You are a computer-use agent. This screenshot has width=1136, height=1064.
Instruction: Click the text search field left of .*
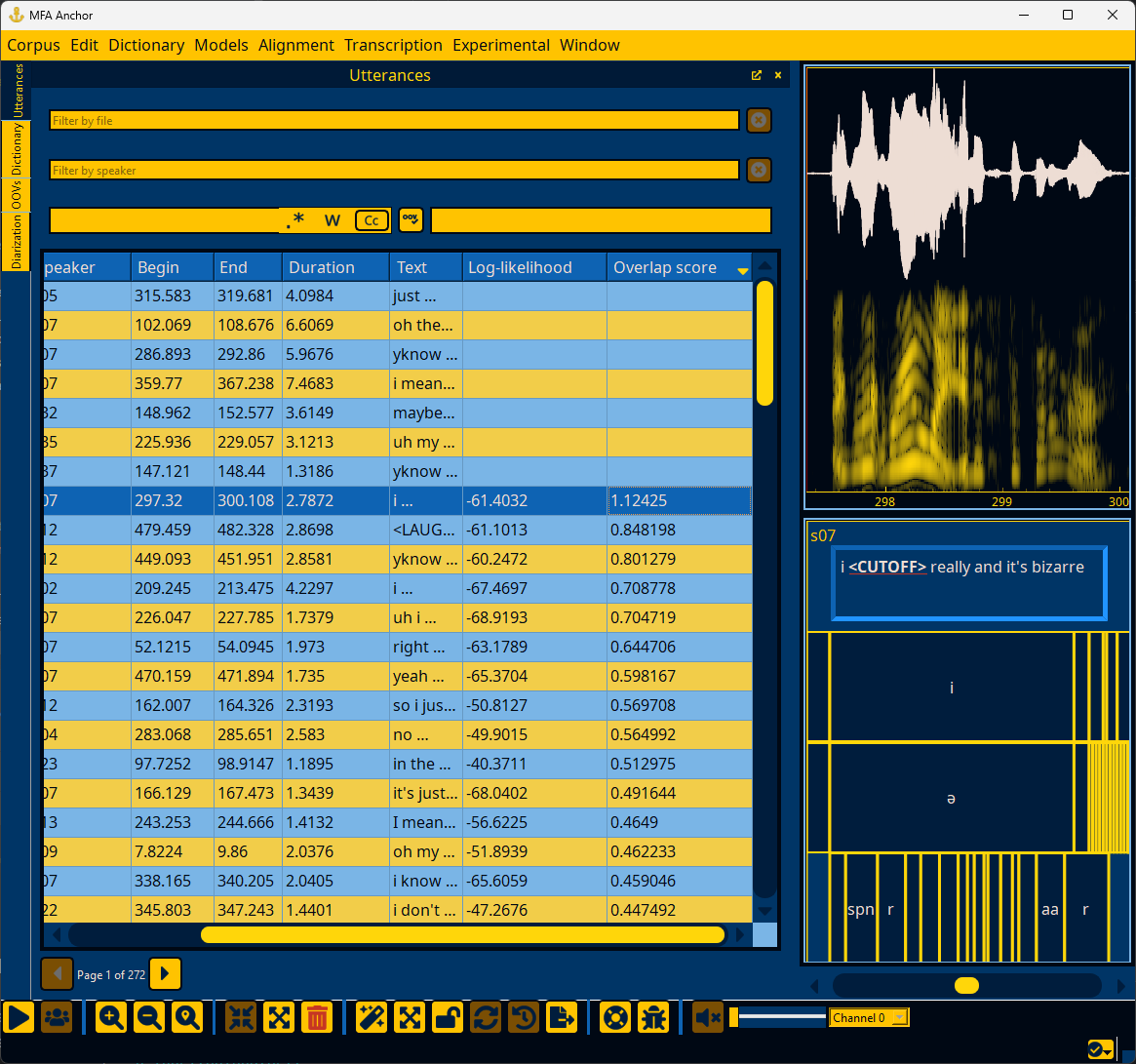[x=165, y=220]
